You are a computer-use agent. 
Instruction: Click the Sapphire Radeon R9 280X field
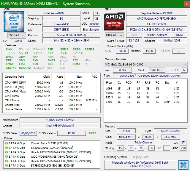coord(156,13)
